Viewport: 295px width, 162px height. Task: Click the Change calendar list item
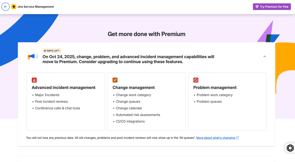click(129, 108)
